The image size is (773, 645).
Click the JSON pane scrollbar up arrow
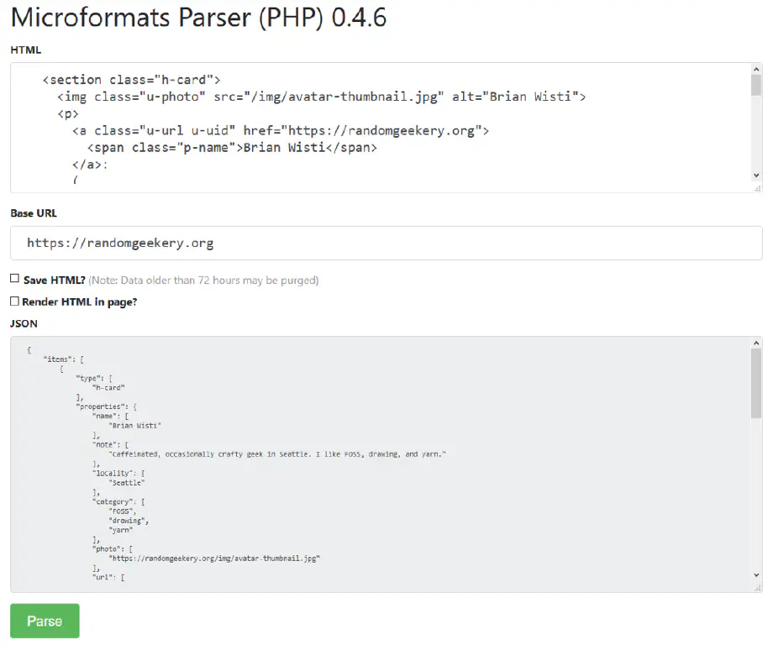point(757,341)
